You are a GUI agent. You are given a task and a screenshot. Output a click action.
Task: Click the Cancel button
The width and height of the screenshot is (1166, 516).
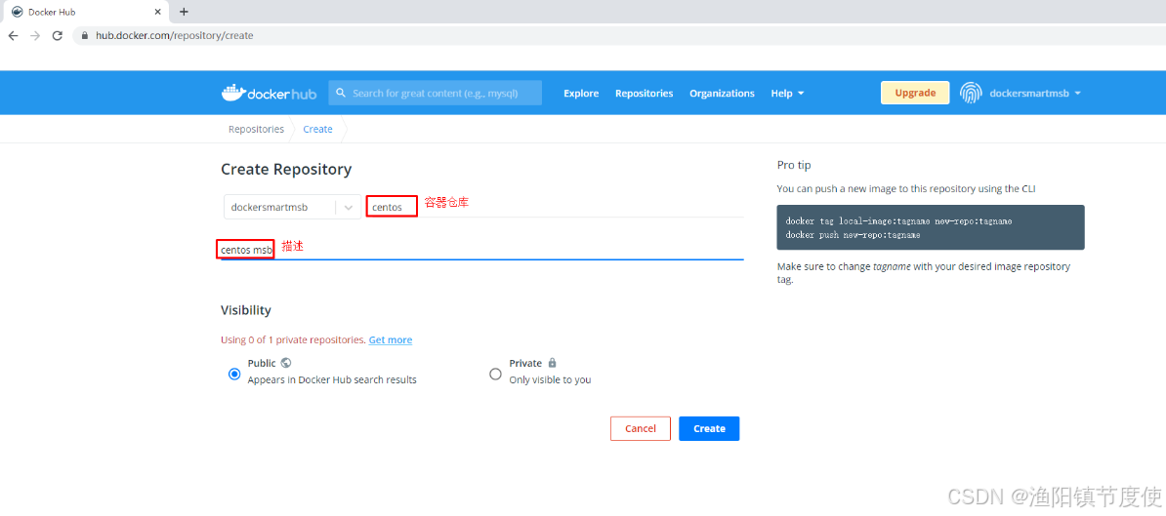641,428
